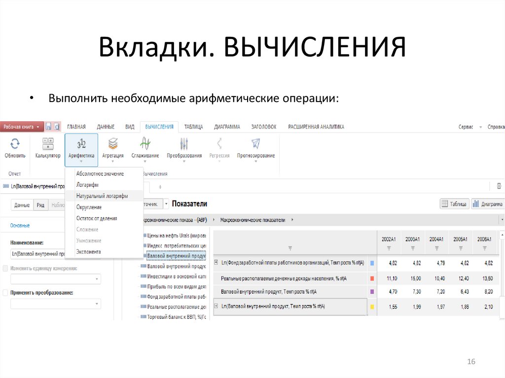Click the save icon next to Рабочая книга
The image size is (505, 378).
(x=48, y=126)
